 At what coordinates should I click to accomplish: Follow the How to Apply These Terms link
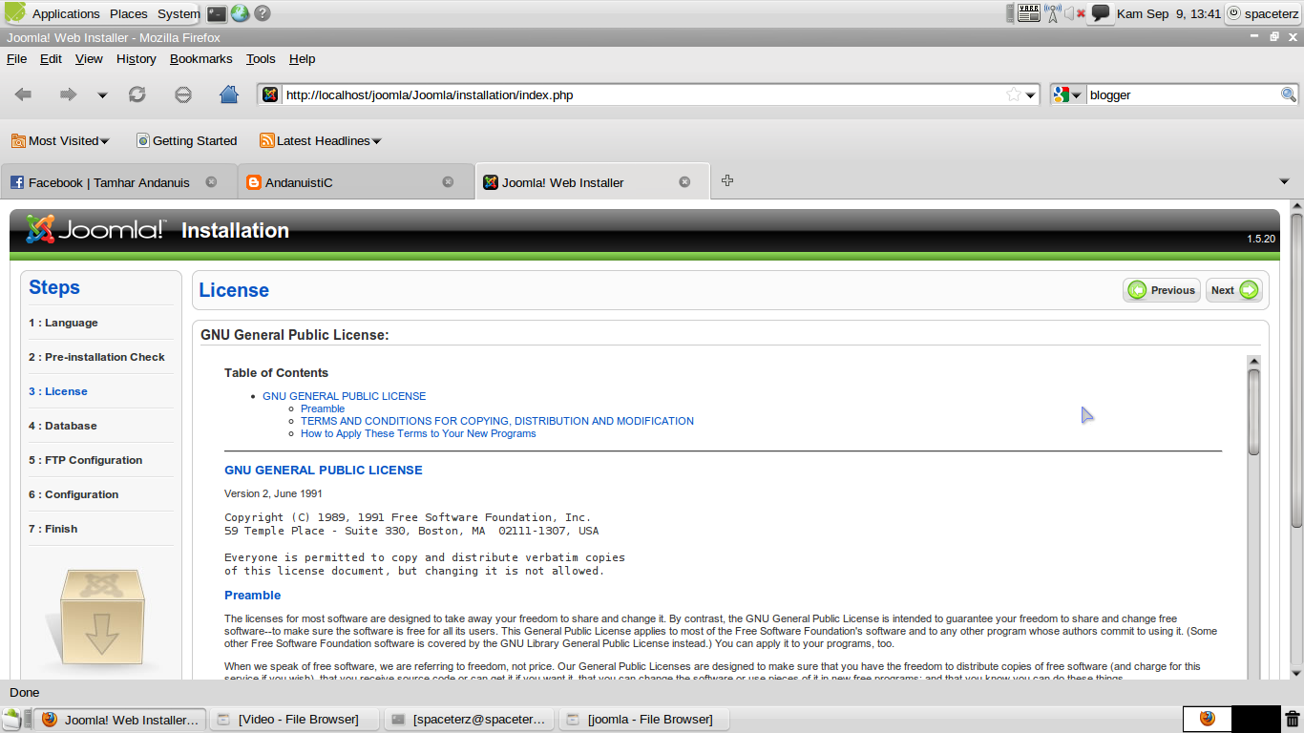coord(418,433)
